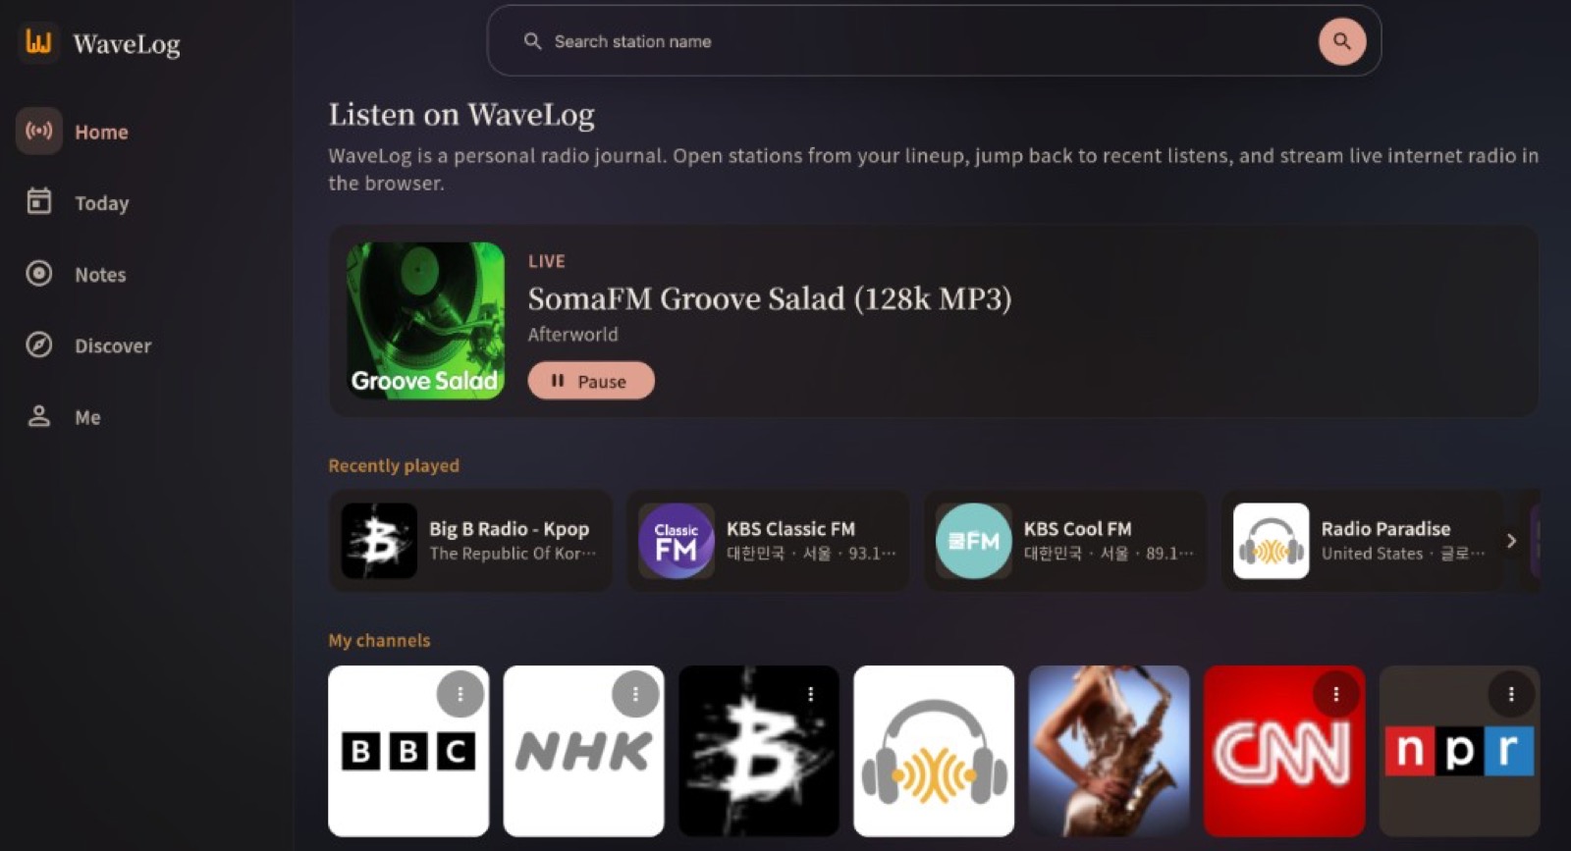Open the Big B Radio - Kpop recent card
Image resolution: width=1571 pixels, height=851 pixels.
(x=470, y=541)
